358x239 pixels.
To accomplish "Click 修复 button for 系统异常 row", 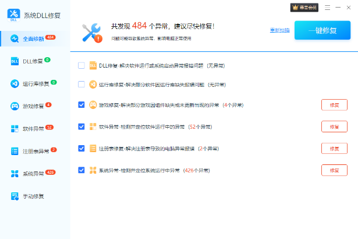I will click(x=334, y=170).
